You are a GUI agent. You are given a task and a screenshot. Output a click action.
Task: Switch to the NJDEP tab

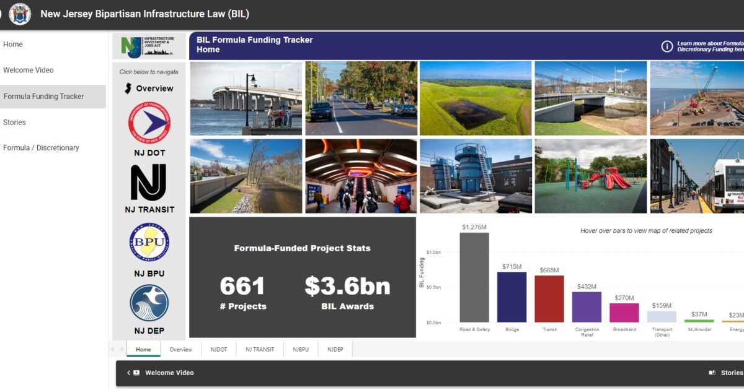pyautogui.click(x=335, y=349)
